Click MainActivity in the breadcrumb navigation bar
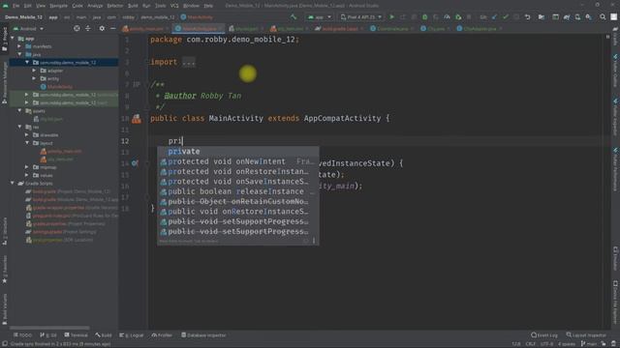Image resolution: width=620 pixels, height=348 pixels. 197,17
